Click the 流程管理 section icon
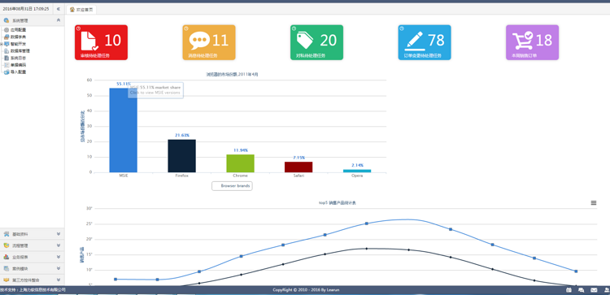The width and height of the screenshot is (610, 295). click(7, 245)
